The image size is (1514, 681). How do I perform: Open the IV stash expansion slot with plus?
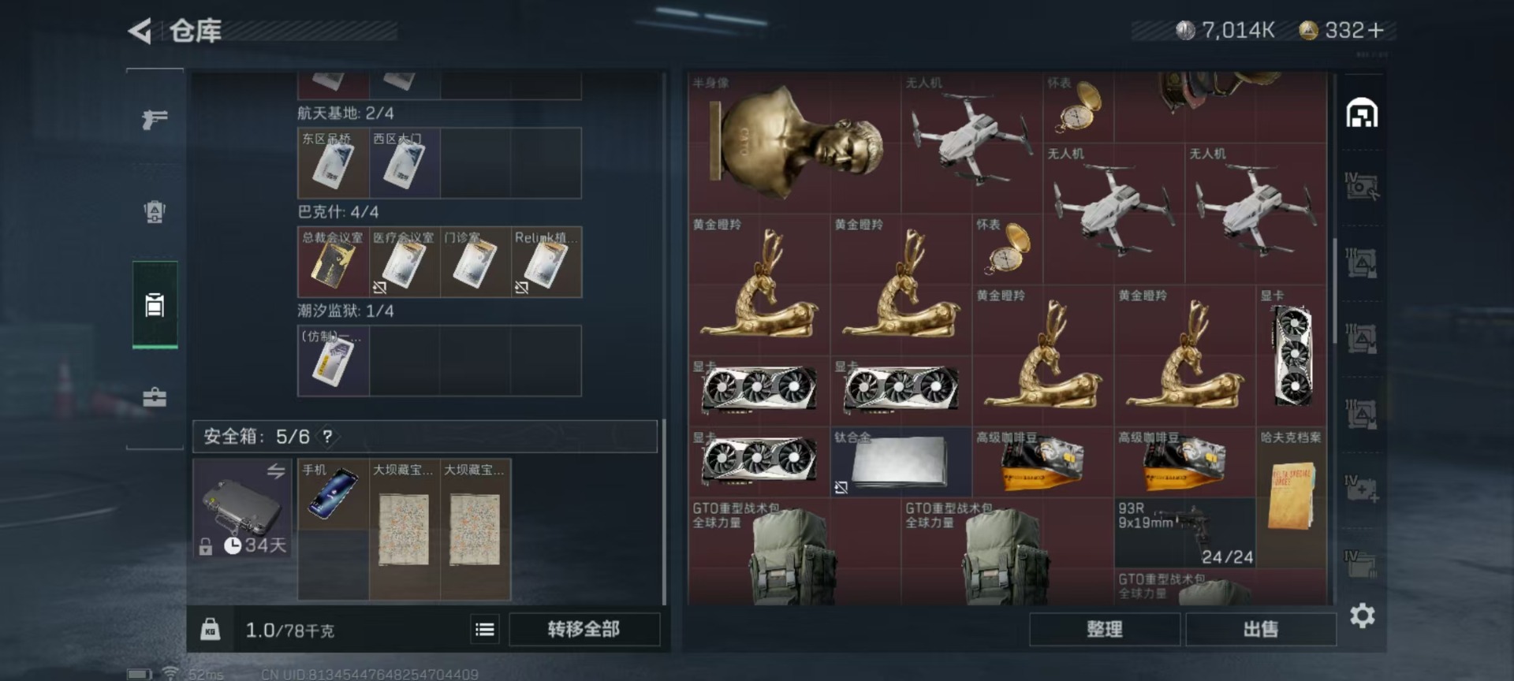point(1362,489)
